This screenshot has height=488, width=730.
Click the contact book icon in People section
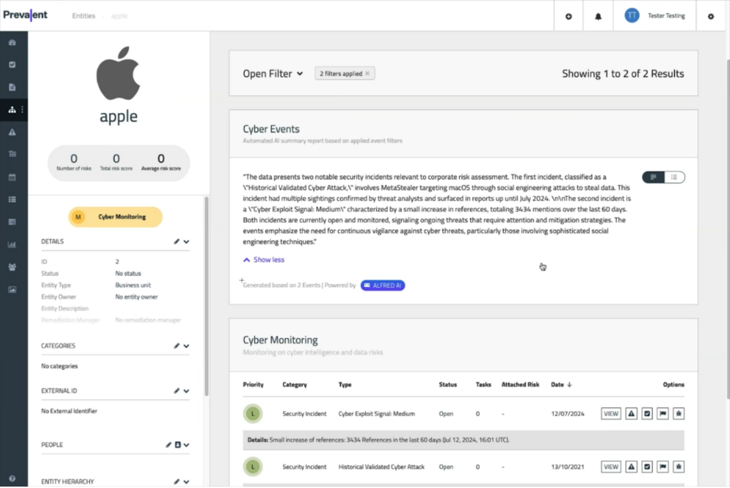pos(178,445)
